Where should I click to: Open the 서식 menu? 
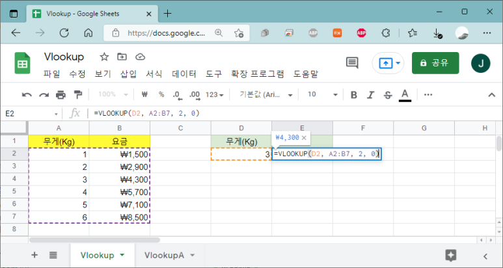point(154,74)
